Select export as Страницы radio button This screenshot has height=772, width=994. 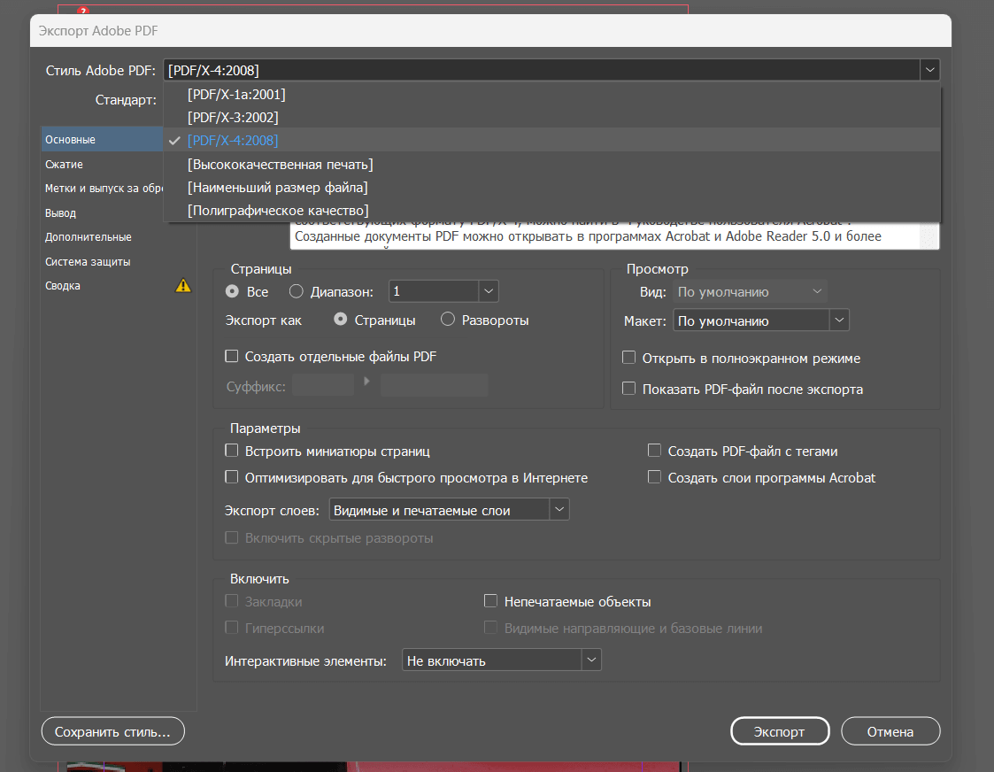coord(341,320)
